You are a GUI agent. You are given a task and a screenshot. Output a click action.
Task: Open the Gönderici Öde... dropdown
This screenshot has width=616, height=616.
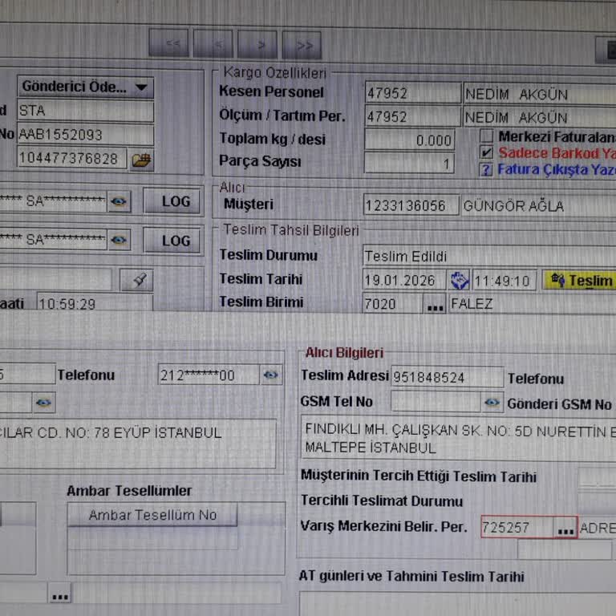point(85,87)
